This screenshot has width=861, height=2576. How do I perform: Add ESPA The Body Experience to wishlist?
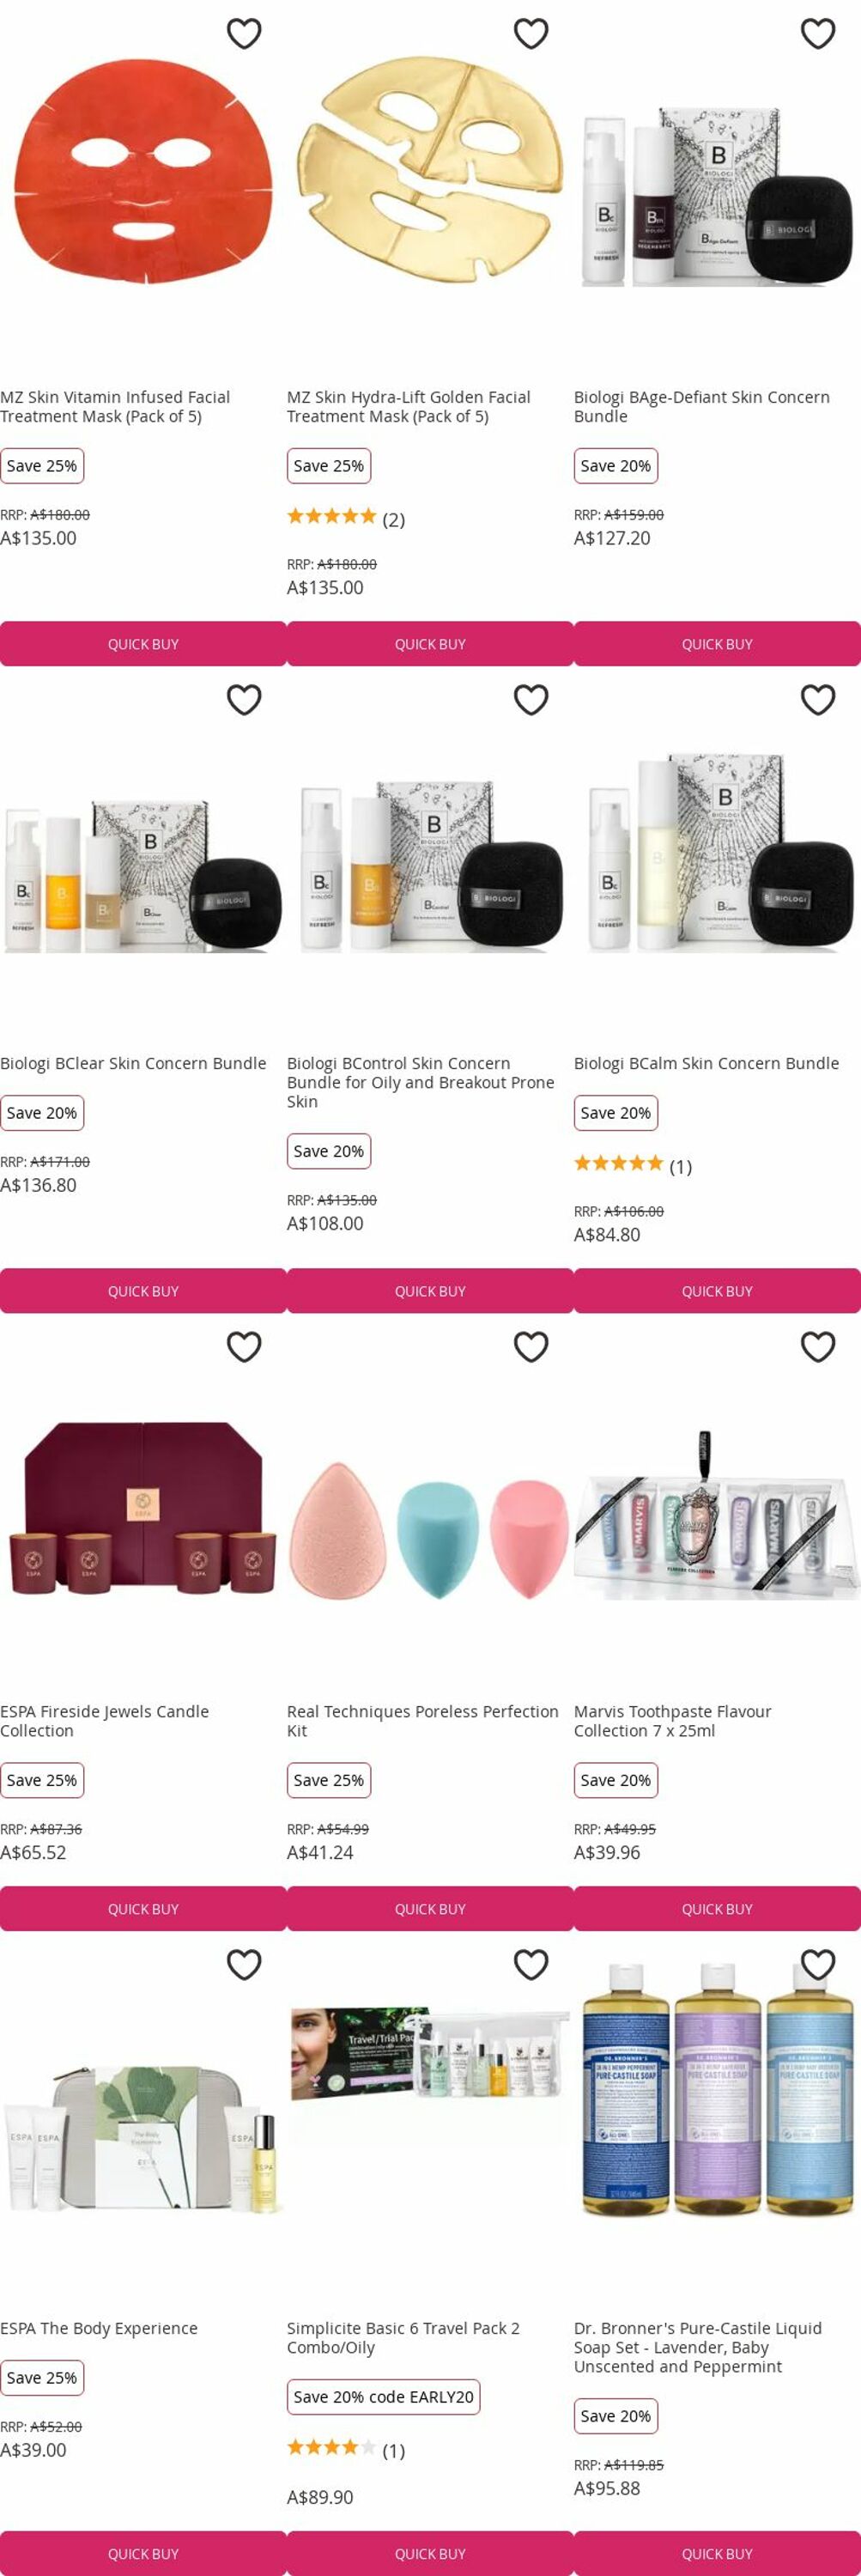point(244,1965)
